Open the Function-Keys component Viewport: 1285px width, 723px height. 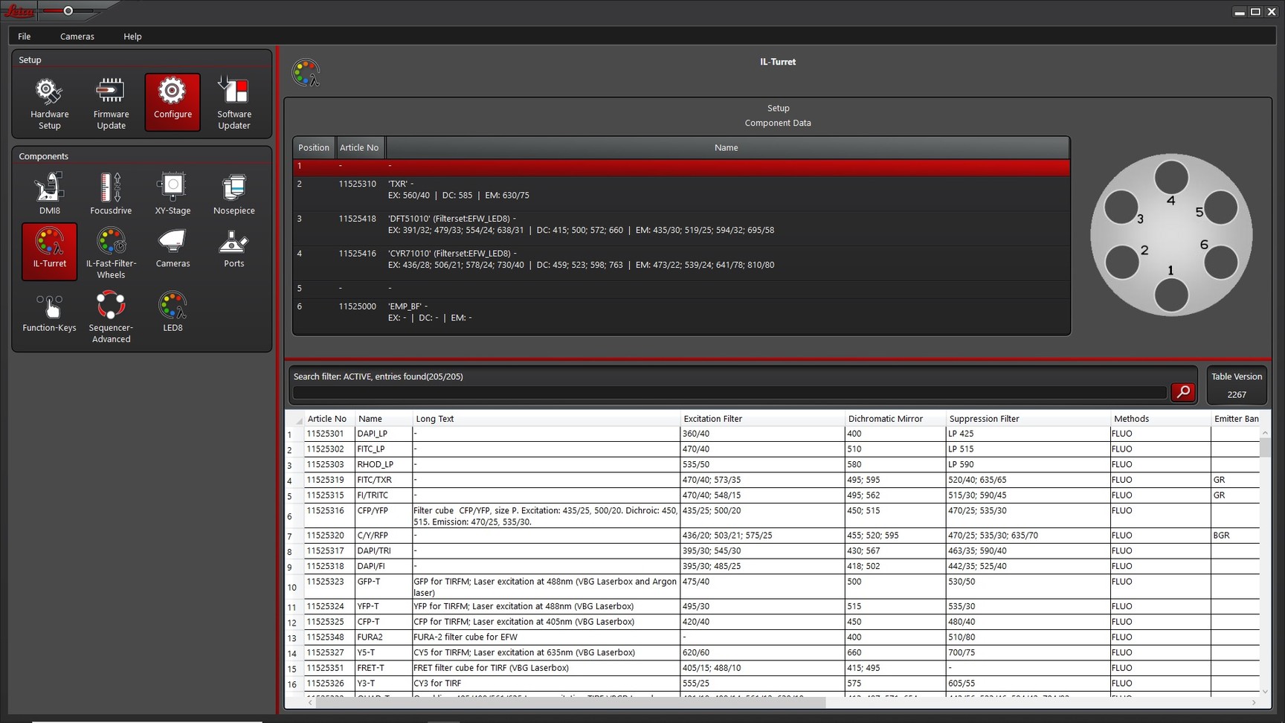point(49,311)
